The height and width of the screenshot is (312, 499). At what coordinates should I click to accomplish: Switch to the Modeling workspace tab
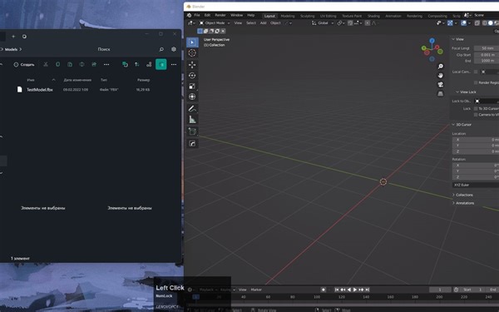(x=288, y=16)
